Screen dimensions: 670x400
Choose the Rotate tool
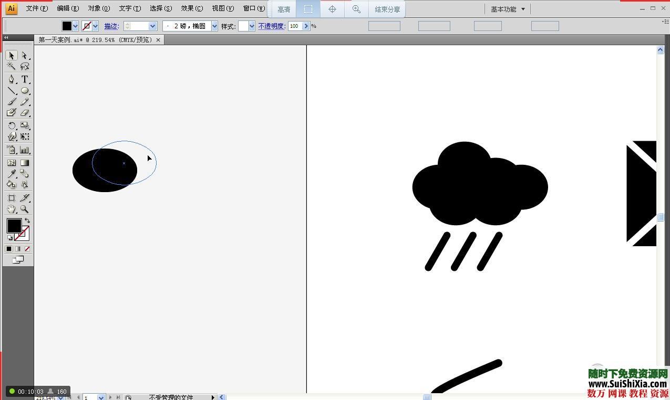(x=11, y=125)
